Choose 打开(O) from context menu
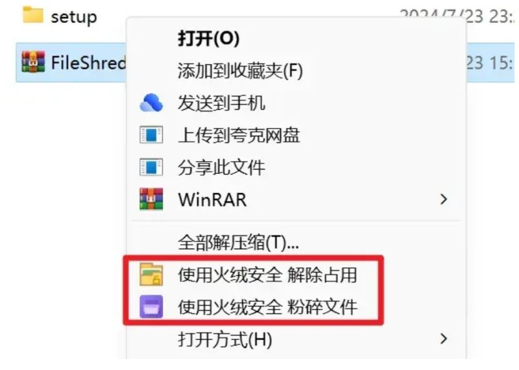Image resolution: width=519 pixels, height=370 pixels. pyautogui.click(x=209, y=38)
